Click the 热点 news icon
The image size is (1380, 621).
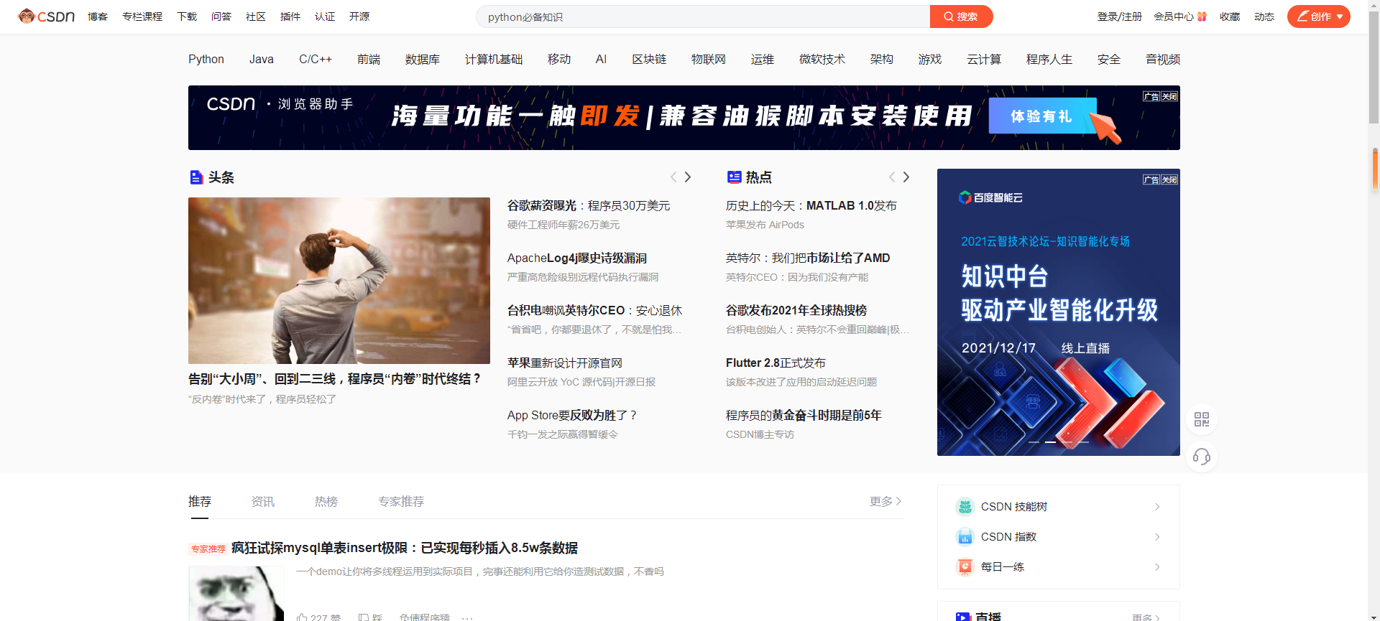[x=734, y=177]
